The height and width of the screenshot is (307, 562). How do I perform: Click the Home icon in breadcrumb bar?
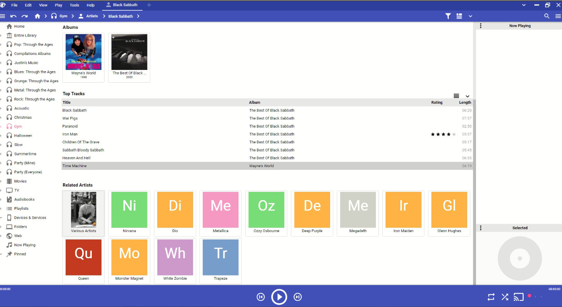(x=37, y=16)
